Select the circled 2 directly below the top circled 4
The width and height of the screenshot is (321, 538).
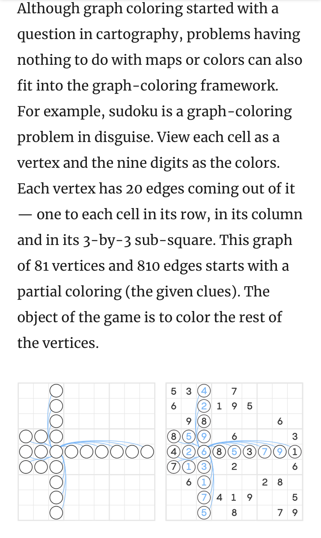point(204,406)
